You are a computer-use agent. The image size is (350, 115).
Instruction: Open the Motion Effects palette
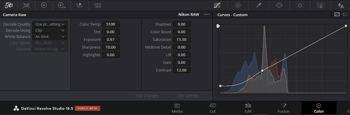click(97, 5)
